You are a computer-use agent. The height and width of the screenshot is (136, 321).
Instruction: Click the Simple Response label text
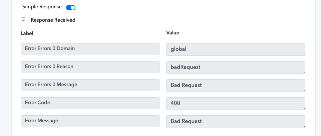pos(42,7)
